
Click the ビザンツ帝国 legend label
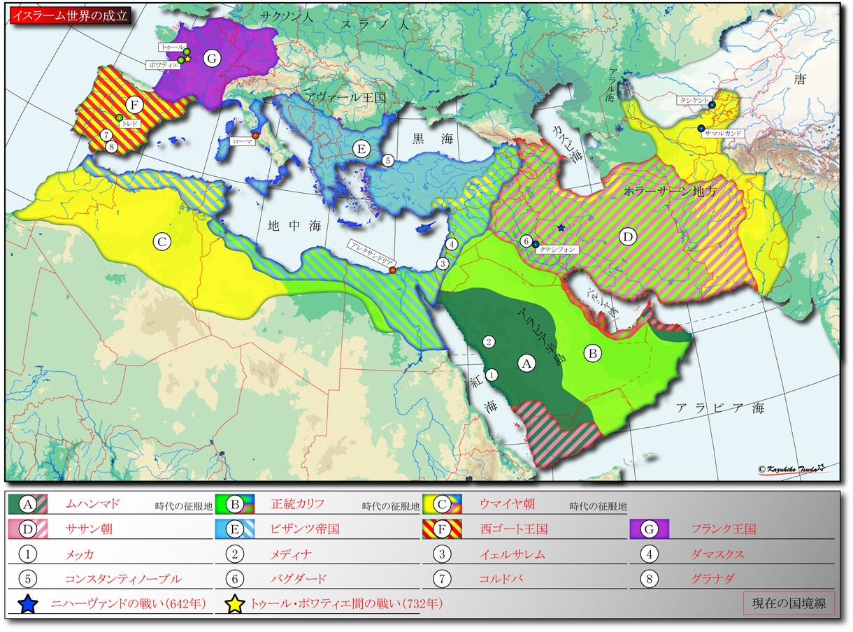[305, 529]
